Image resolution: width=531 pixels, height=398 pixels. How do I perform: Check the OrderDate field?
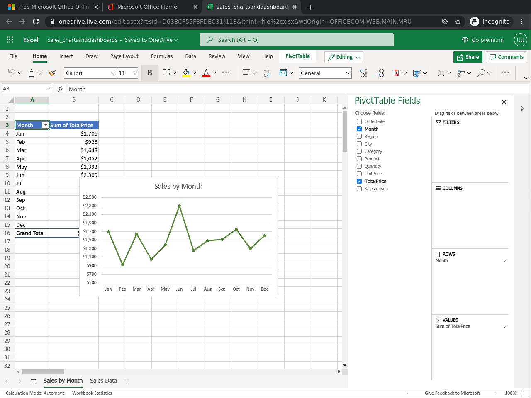pos(359,121)
